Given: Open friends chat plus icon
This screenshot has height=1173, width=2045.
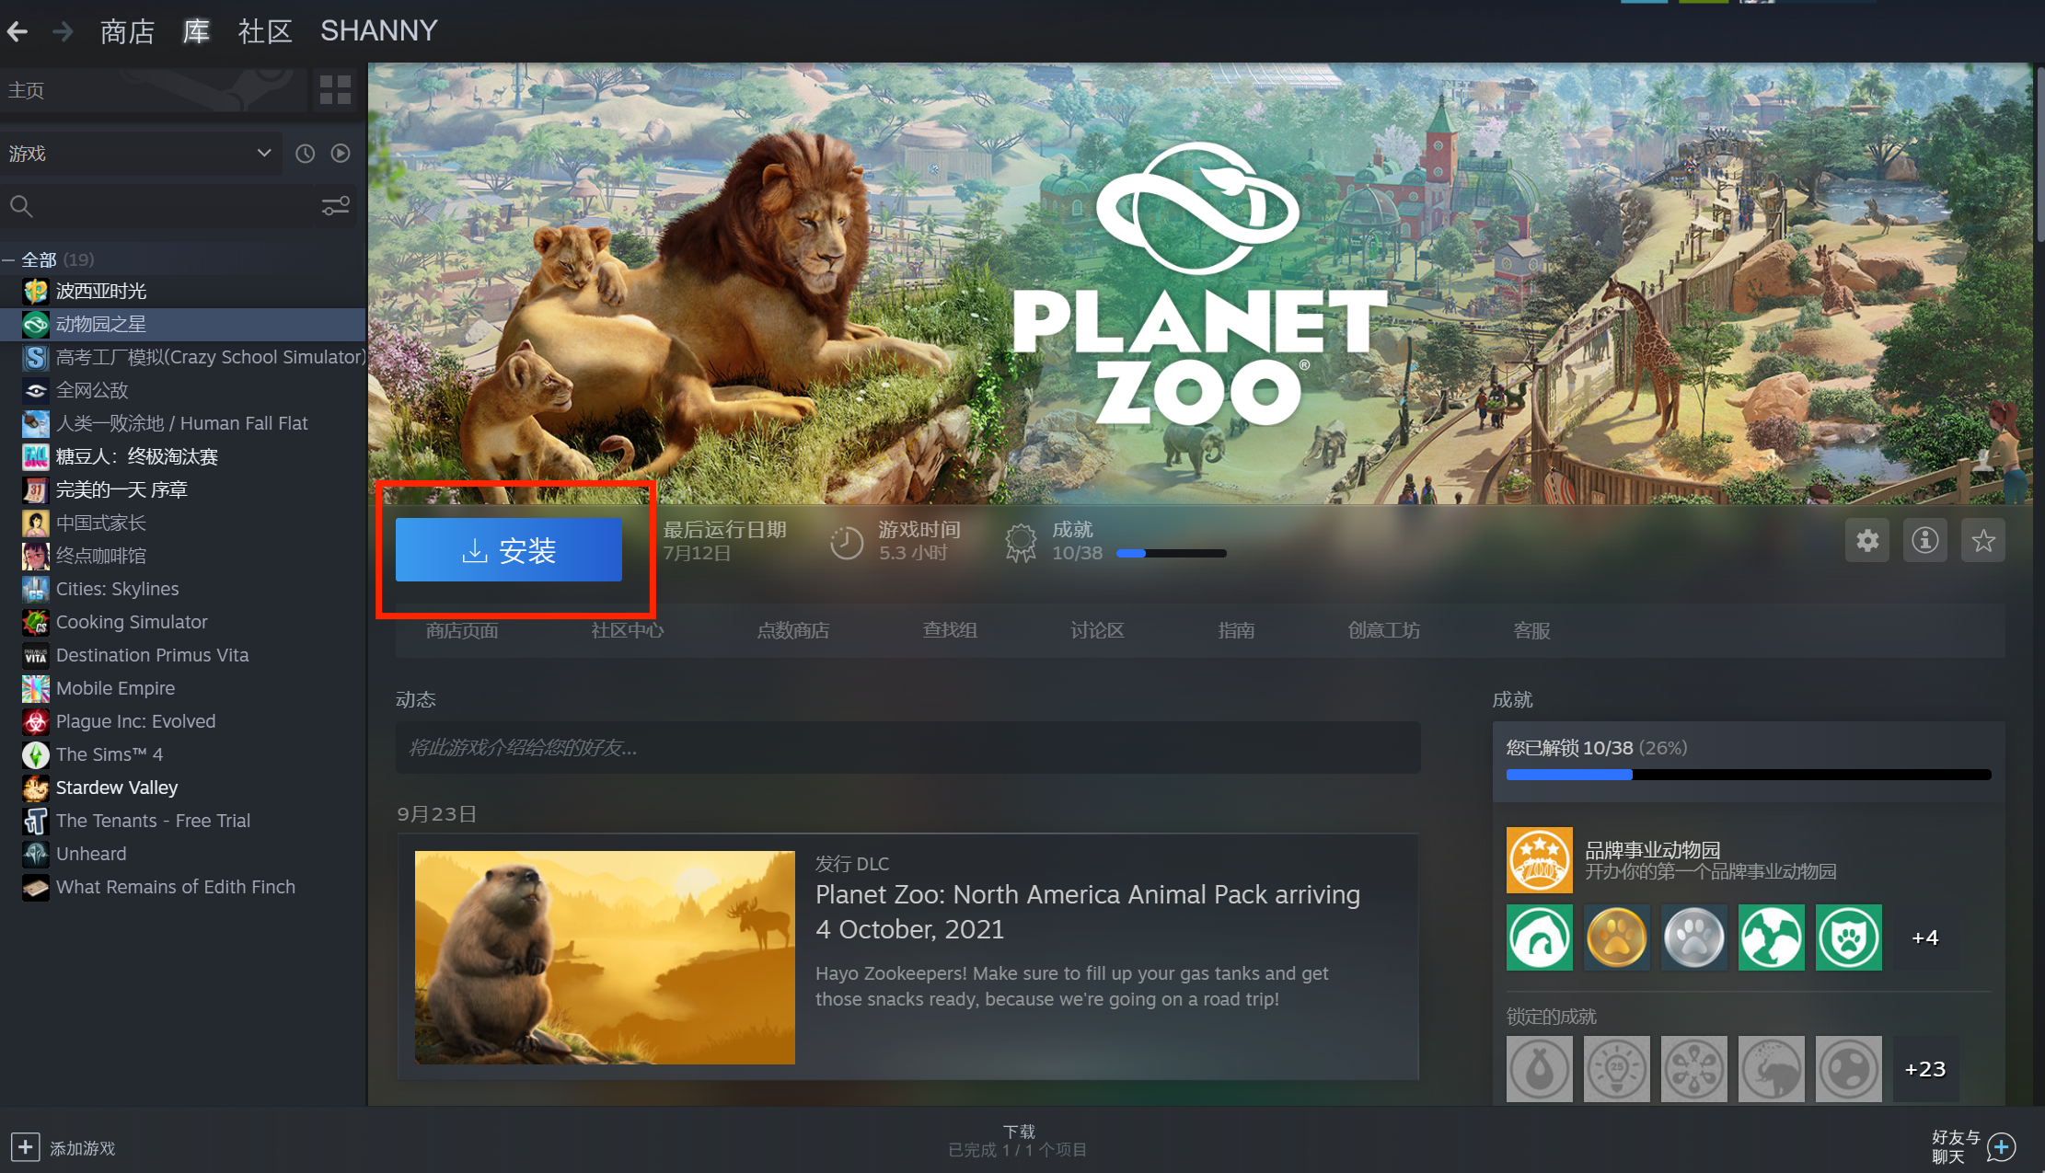Looking at the screenshot, I should pos(2002,1147).
